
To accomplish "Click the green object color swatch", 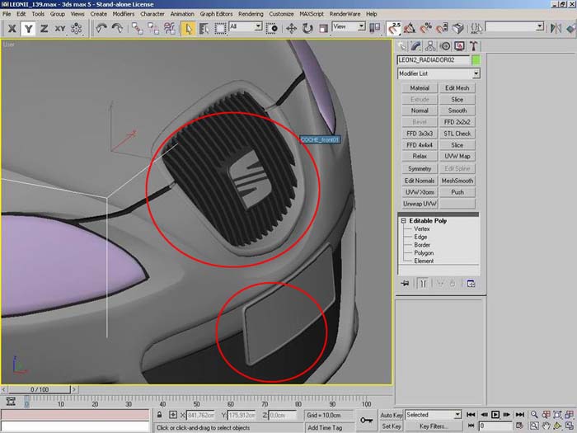I will coord(476,60).
